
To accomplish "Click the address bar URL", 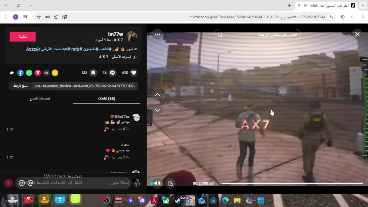I will pos(258,17).
